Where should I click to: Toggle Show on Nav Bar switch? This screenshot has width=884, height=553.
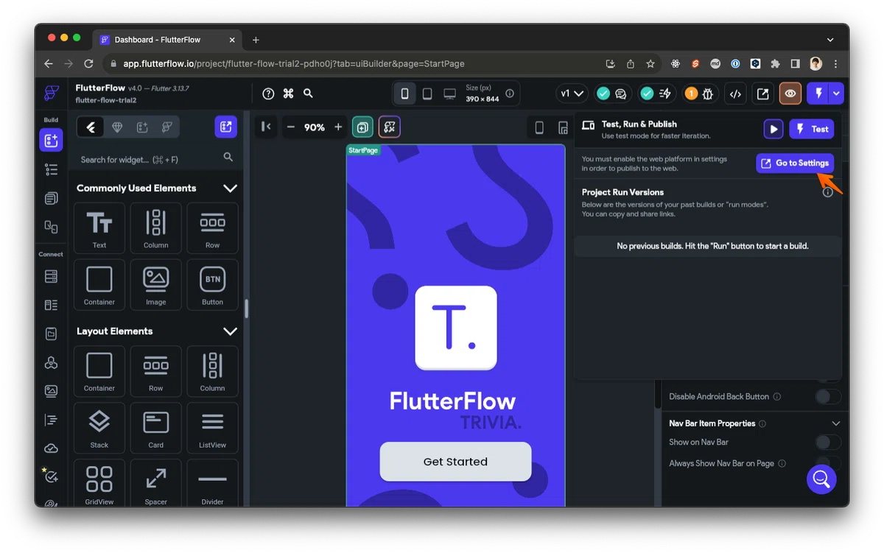point(828,443)
